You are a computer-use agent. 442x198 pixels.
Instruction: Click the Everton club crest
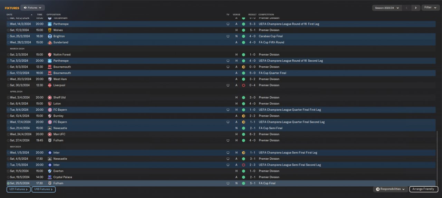pyautogui.click(x=50, y=171)
